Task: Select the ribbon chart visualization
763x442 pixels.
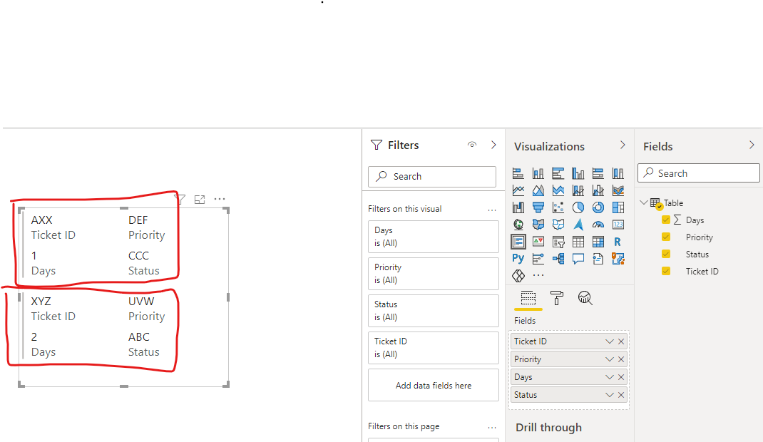Action: pyautogui.click(x=618, y=190)
